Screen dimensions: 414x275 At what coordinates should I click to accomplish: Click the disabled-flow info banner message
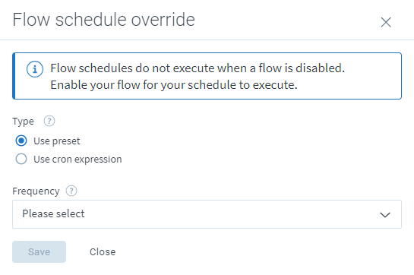[198, 76]
